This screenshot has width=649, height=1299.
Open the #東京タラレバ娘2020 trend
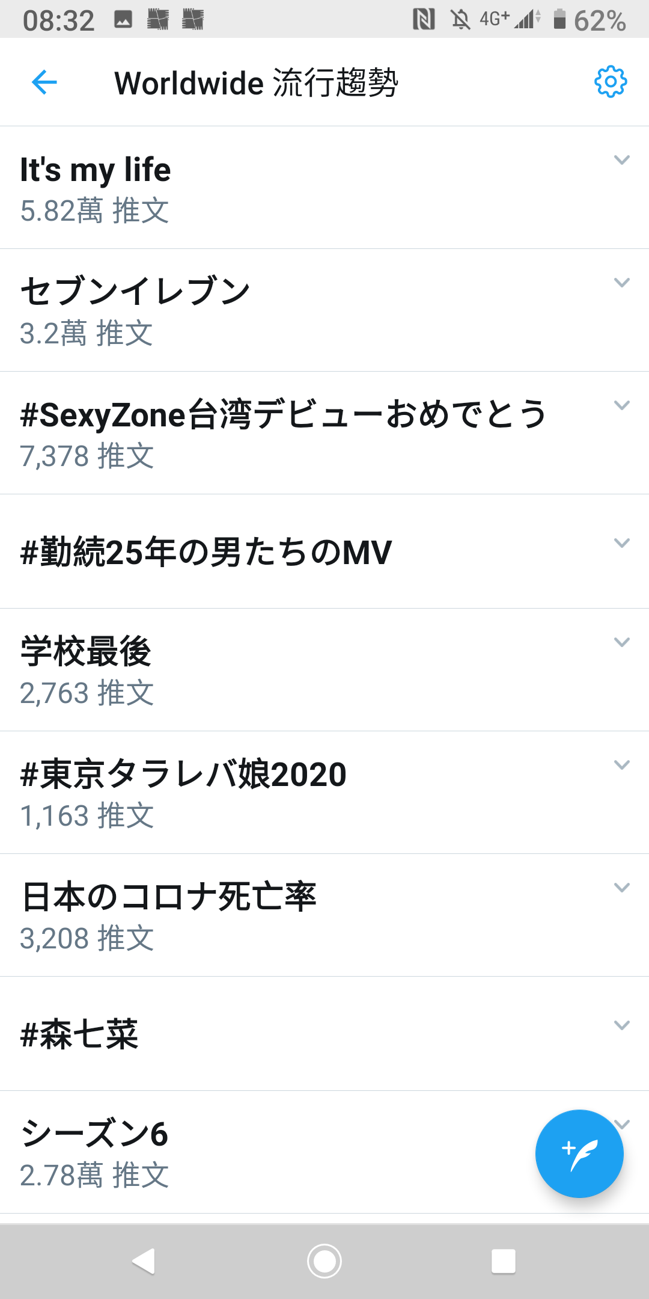click(324, 793)
